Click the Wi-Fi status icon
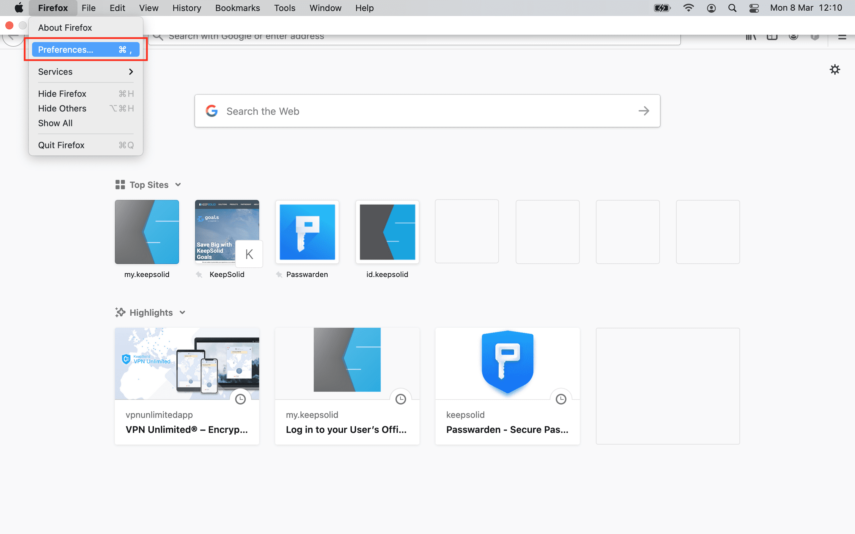 (688, 8)
